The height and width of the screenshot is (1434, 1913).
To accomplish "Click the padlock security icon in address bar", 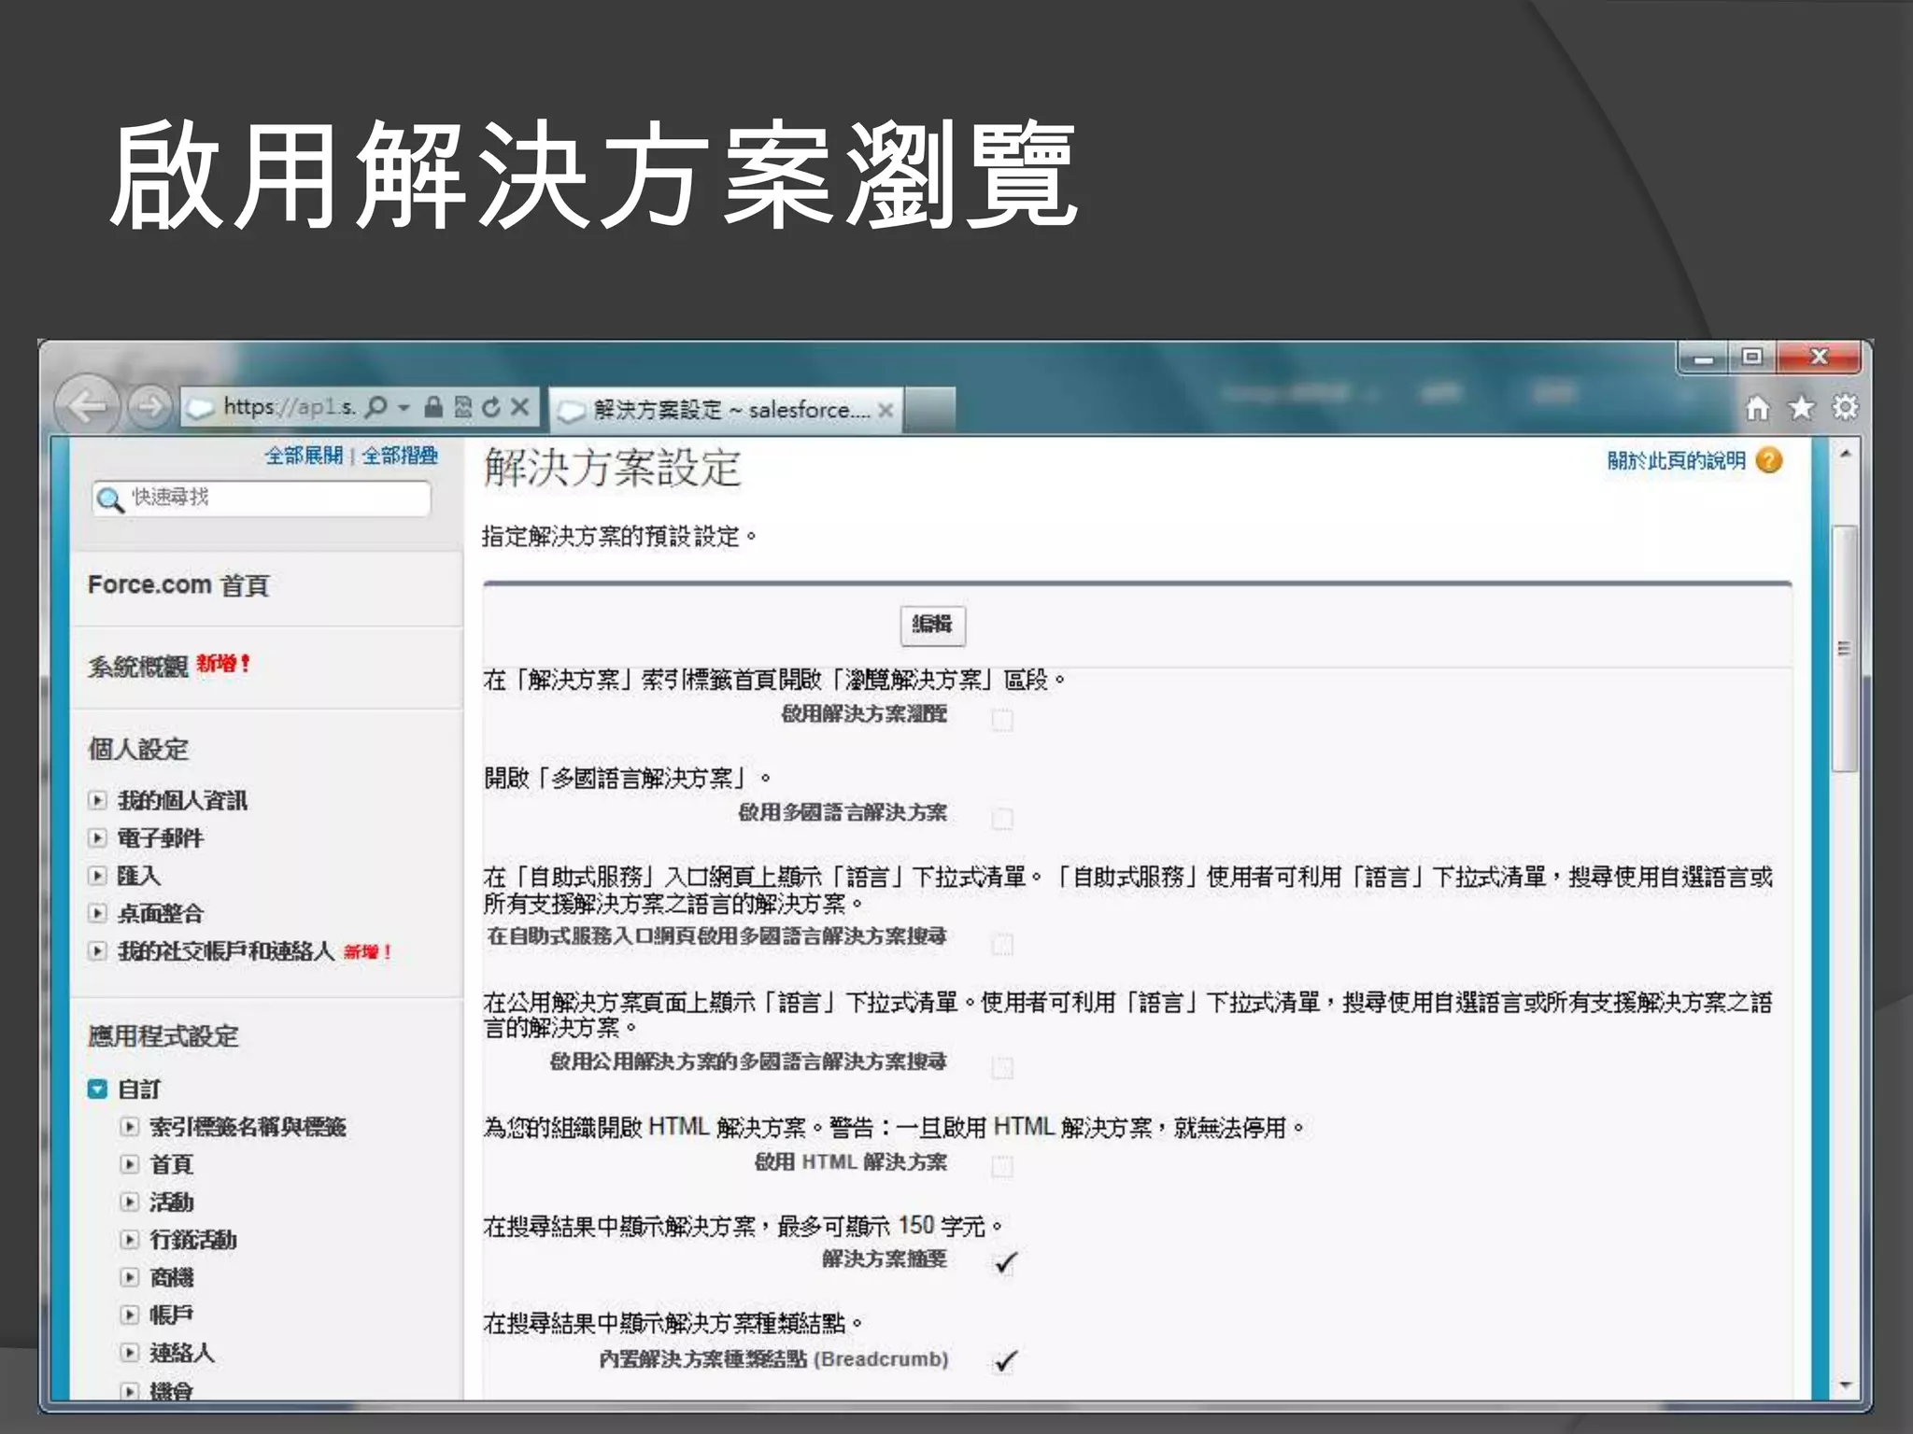I will click(x=432, y=407).
